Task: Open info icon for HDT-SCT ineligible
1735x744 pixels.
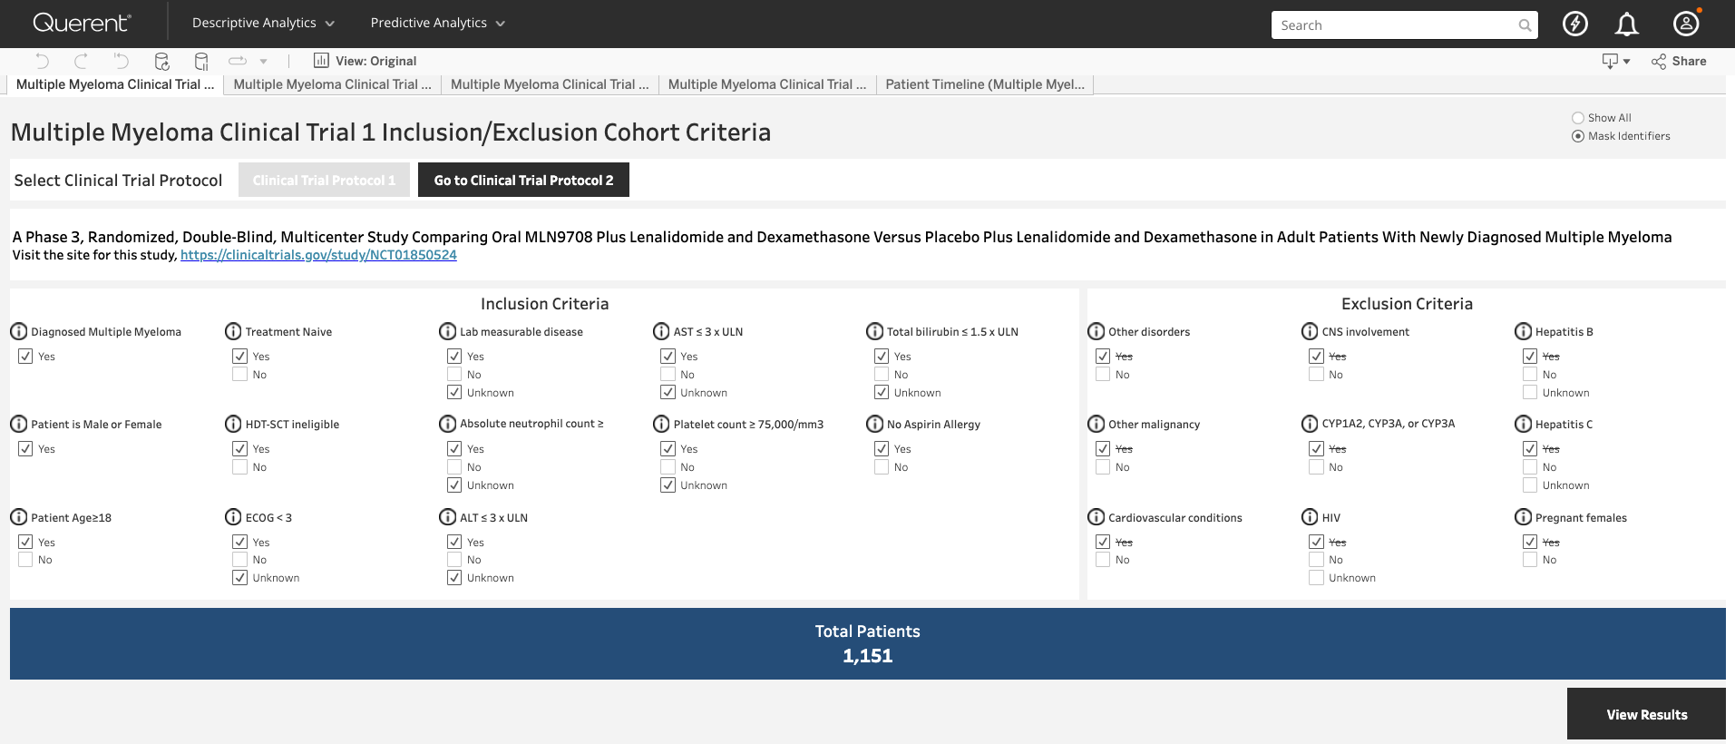Action: [233, 424]
